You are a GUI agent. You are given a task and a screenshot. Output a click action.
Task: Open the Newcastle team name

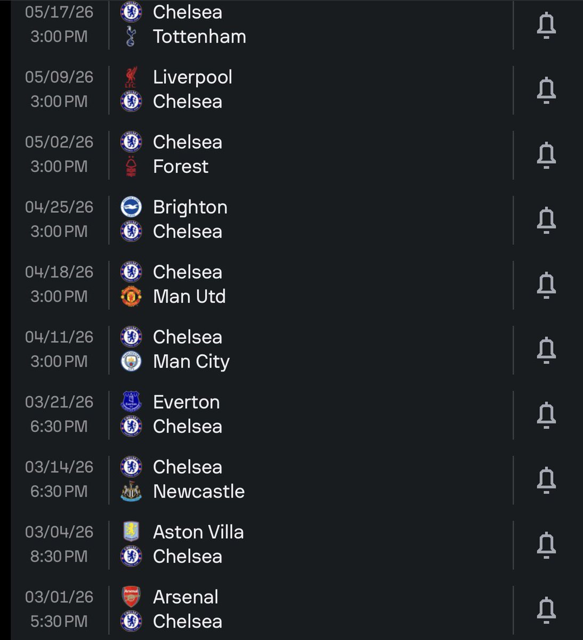[199, 491]
